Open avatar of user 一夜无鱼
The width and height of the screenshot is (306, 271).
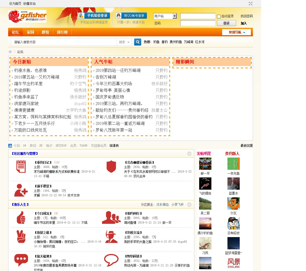(234, 164)
